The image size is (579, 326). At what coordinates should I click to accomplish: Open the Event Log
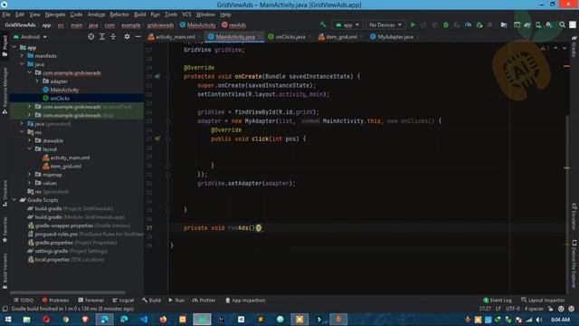498,300
